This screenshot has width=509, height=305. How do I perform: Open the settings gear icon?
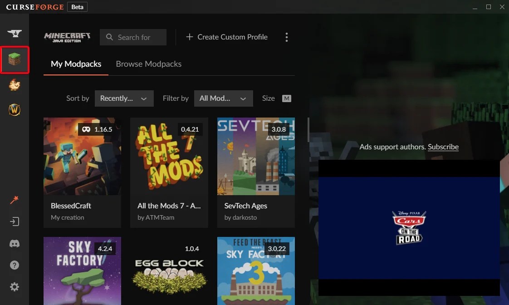pos(15,286)
